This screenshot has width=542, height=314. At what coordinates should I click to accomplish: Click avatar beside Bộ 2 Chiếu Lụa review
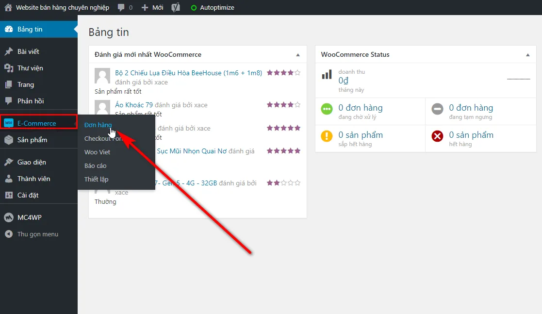pos(102,76)
